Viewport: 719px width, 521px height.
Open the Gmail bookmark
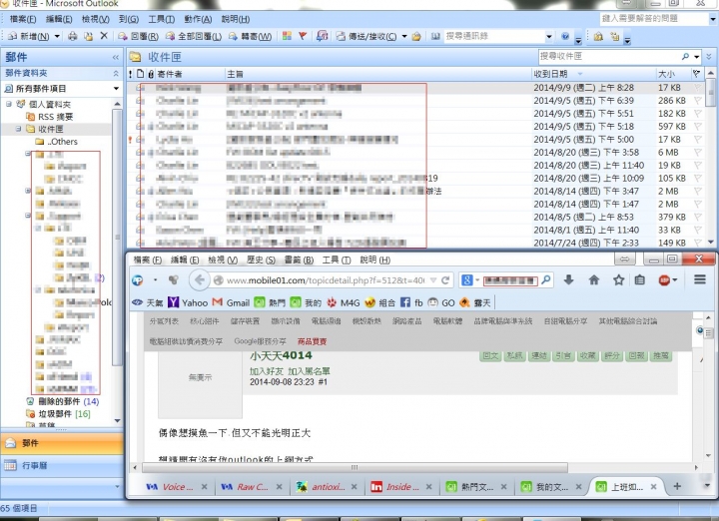click(232, 302)
